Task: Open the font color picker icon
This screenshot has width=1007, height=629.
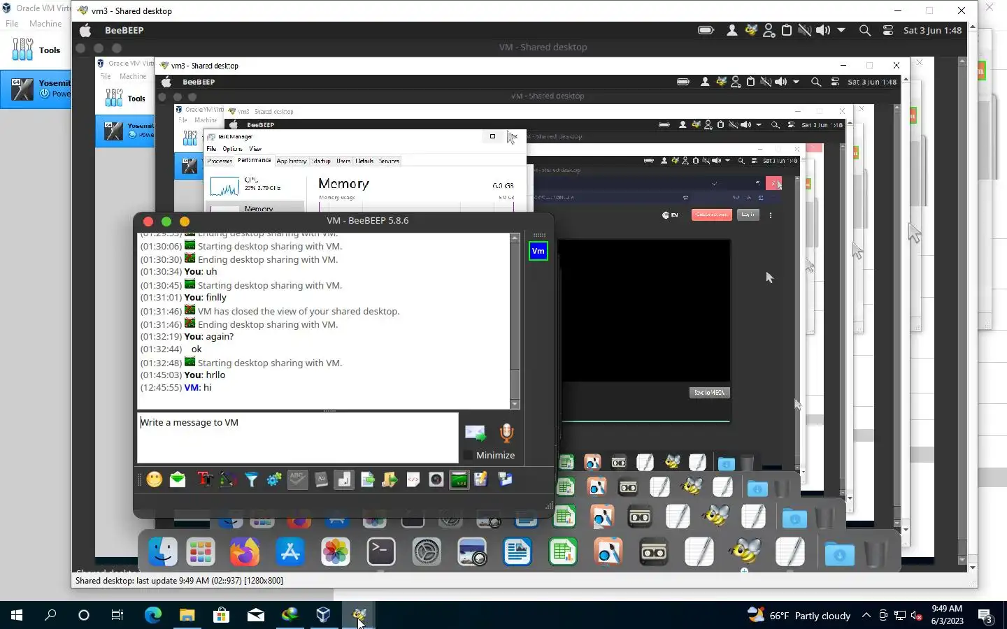Action: (x=227, y=479)
